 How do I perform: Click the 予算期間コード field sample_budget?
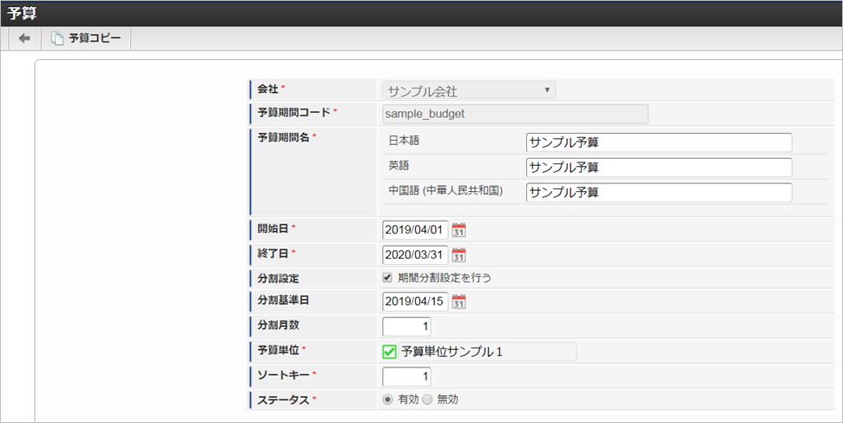tap(515, 114)
